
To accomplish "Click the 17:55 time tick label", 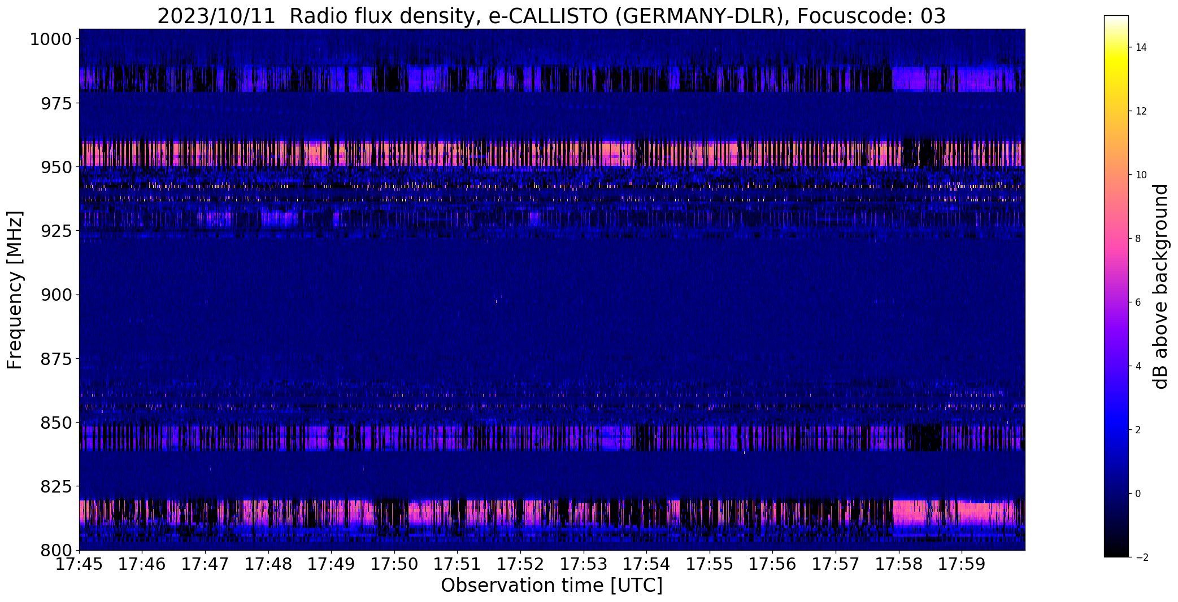I will coord(710,564).
